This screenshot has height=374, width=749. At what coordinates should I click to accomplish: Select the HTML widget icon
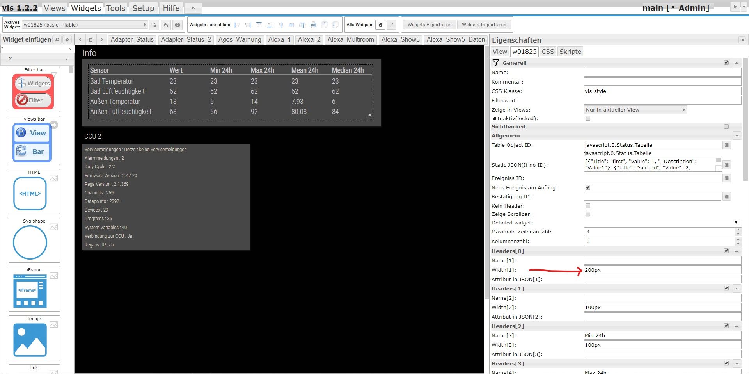coord(29,193)
